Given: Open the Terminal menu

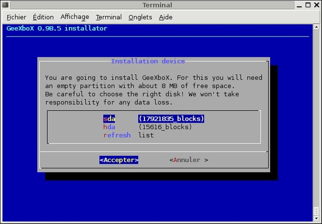Looking at the screenshot, I should (109, 17).
